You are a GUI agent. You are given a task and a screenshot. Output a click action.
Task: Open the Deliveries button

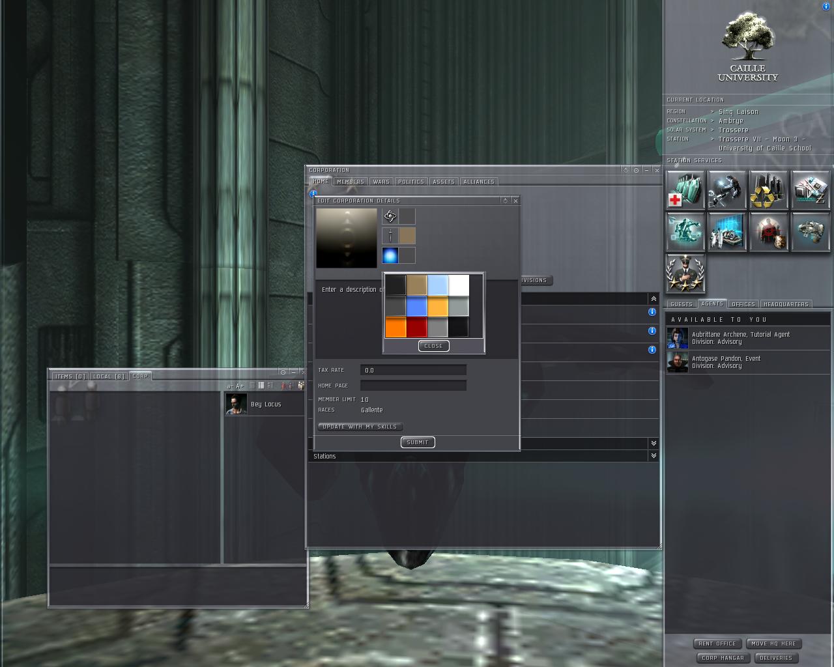click(x=776, y=658)
